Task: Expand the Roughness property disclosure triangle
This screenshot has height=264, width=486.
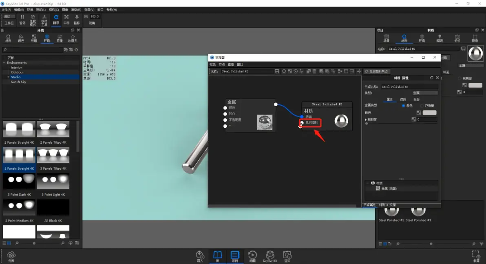Action: point(366,120)
